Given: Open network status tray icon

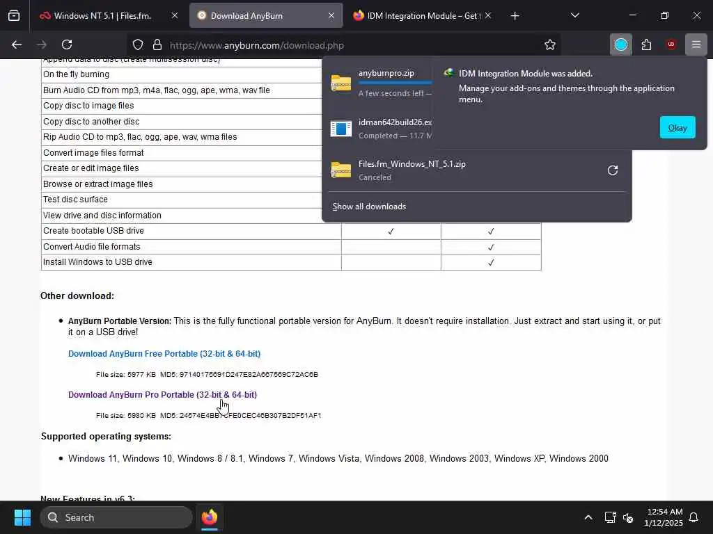Looking at the screenshot, I should (610, 517).
